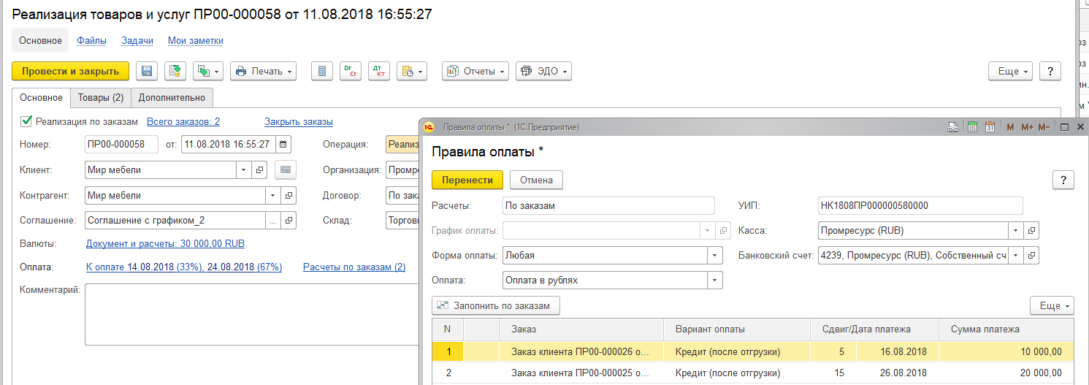Expand the Оплата в рублях dropdown
Viewport: 1089px width, 385px height.
click(x=714, y=281)
